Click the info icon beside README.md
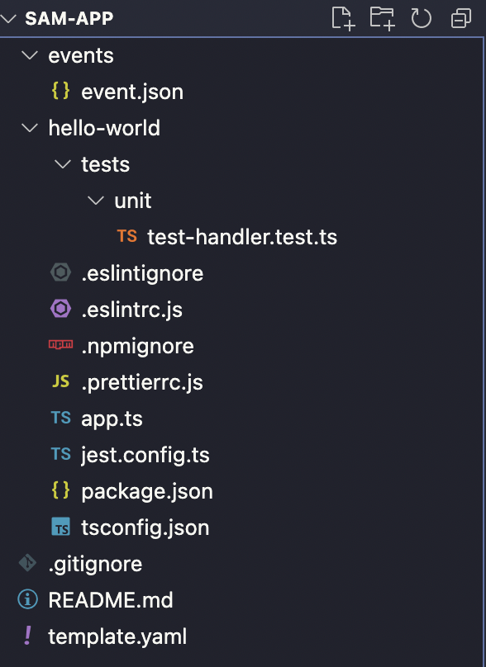 (27, 599)
